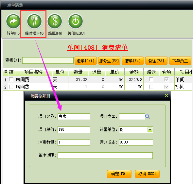Click the list icon in table header corner
The image size is (193, 184).
click(x=6, y=72)
